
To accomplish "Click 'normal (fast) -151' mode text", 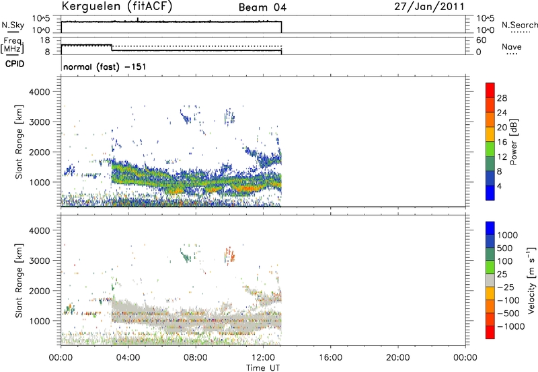I will [x=105, y=66].
